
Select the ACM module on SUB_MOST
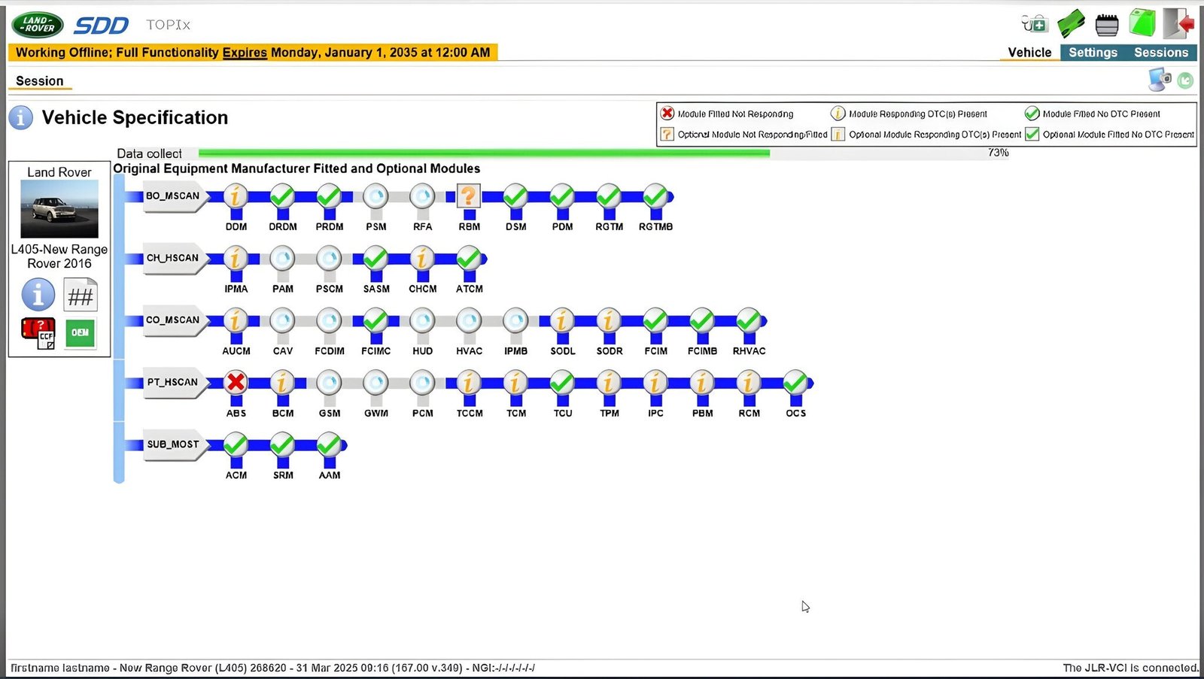(x=236, y=446)
